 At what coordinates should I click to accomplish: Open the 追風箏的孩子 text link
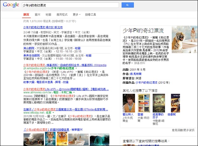[x=158, y=116]
